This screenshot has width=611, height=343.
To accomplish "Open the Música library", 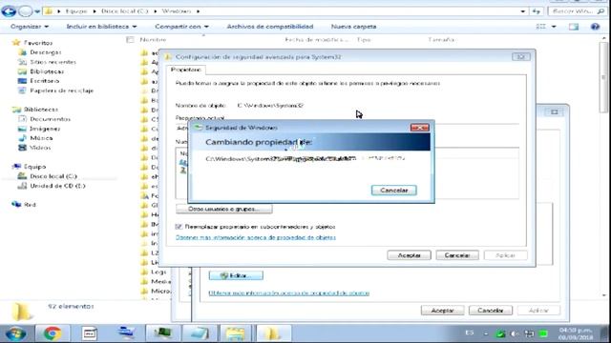I will [x=41, y=138].
